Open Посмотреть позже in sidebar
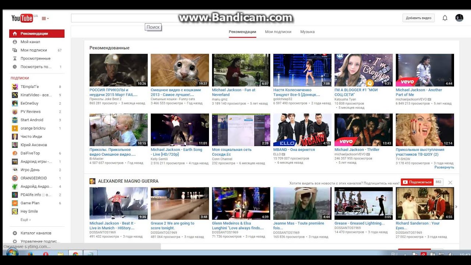This screenshot has width=471, height=265. pyautogui.click(x=37, y=67)
